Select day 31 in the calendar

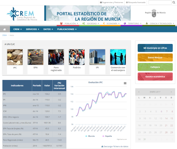click(145, 139)
